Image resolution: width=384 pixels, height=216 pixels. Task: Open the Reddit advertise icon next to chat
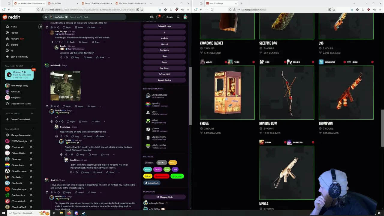(152, 17)
